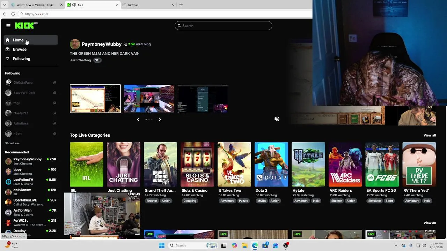Close the Kick browser tab

coord(117,5)
